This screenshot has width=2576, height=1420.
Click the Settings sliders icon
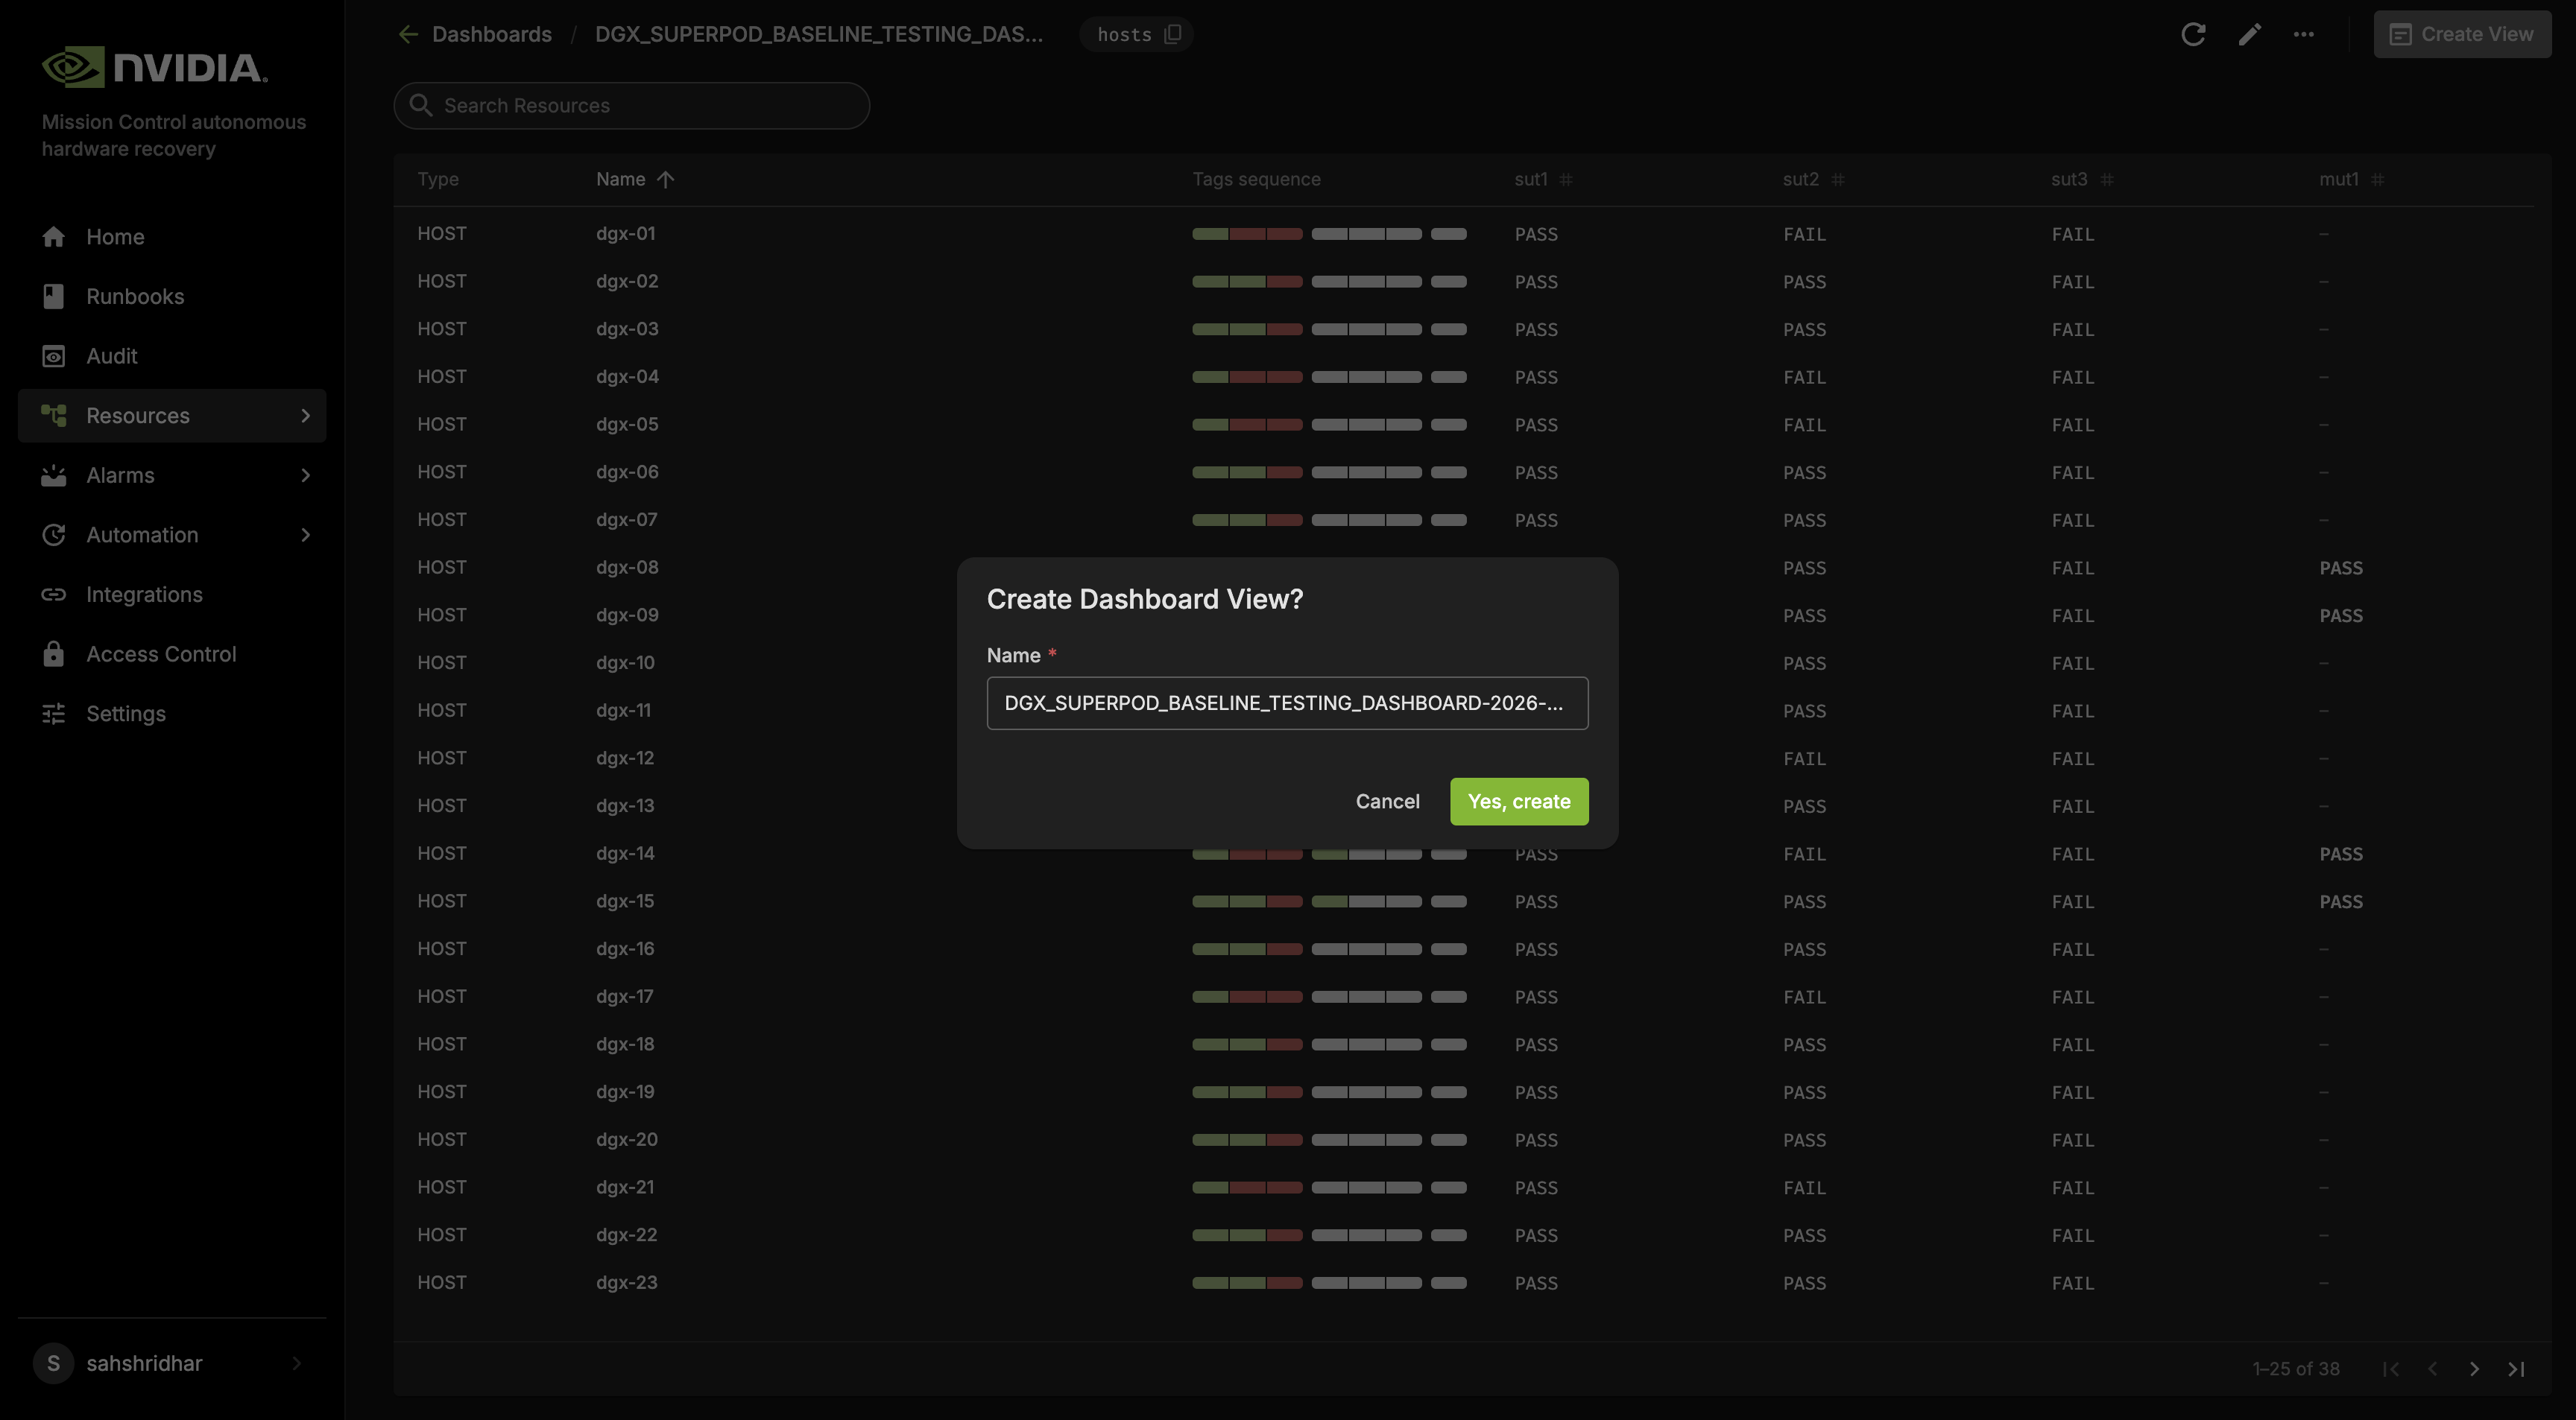pos(54,714)
